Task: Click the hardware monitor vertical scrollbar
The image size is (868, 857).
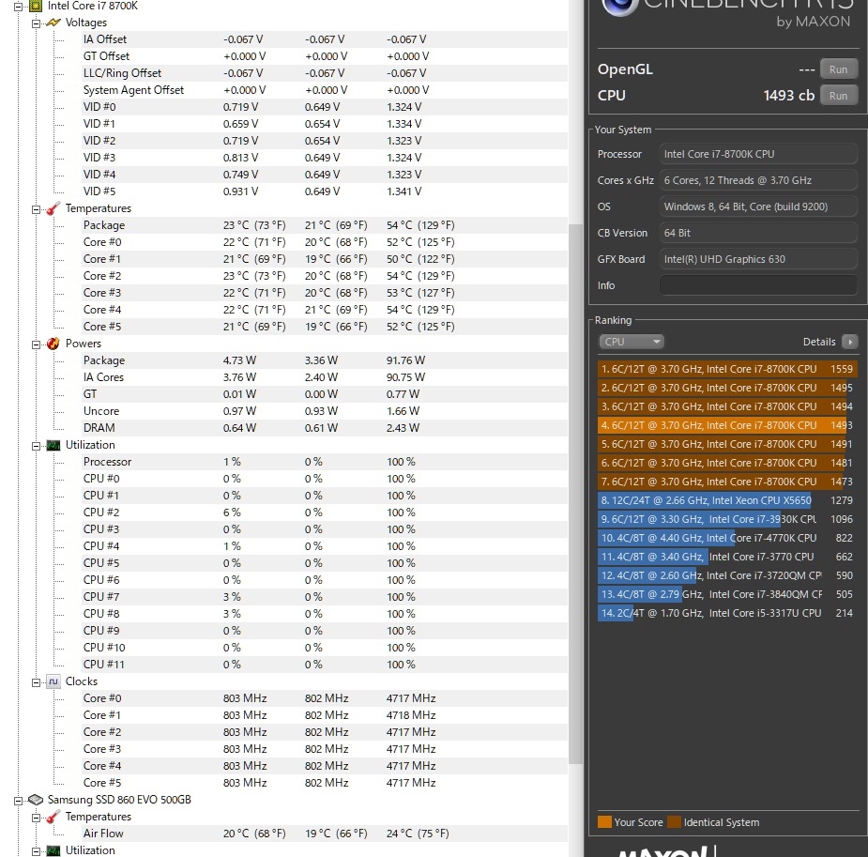Action: (x=575, y=493)
